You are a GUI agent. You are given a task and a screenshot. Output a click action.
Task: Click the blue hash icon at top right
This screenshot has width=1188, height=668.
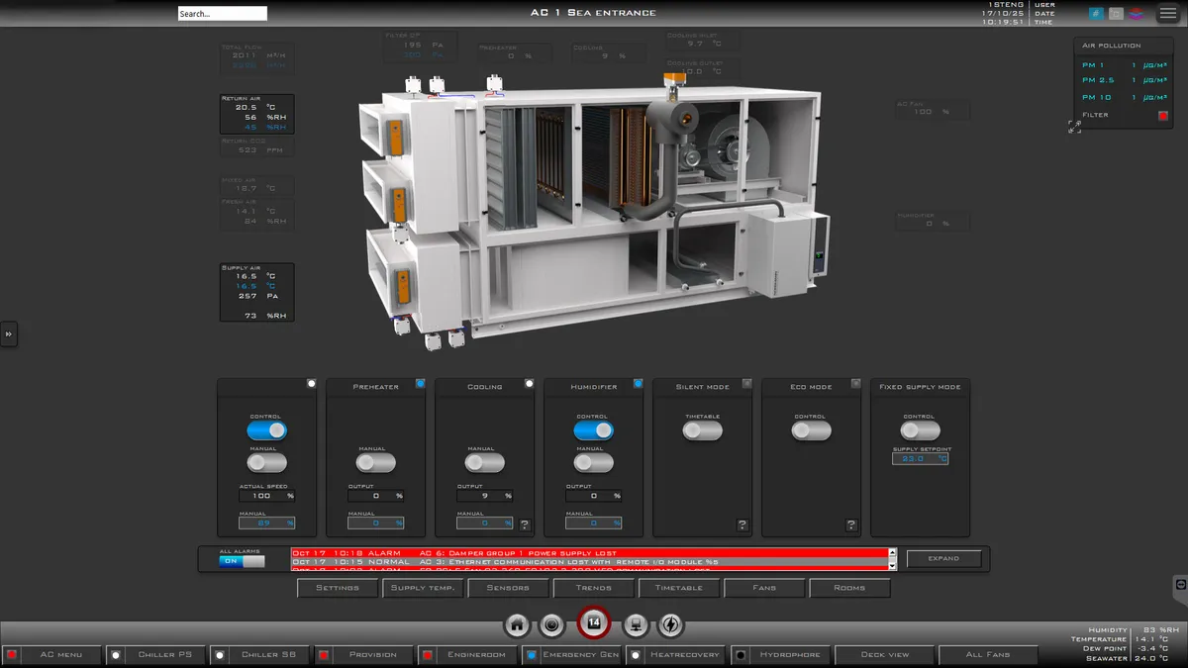tap(1095, 12)
